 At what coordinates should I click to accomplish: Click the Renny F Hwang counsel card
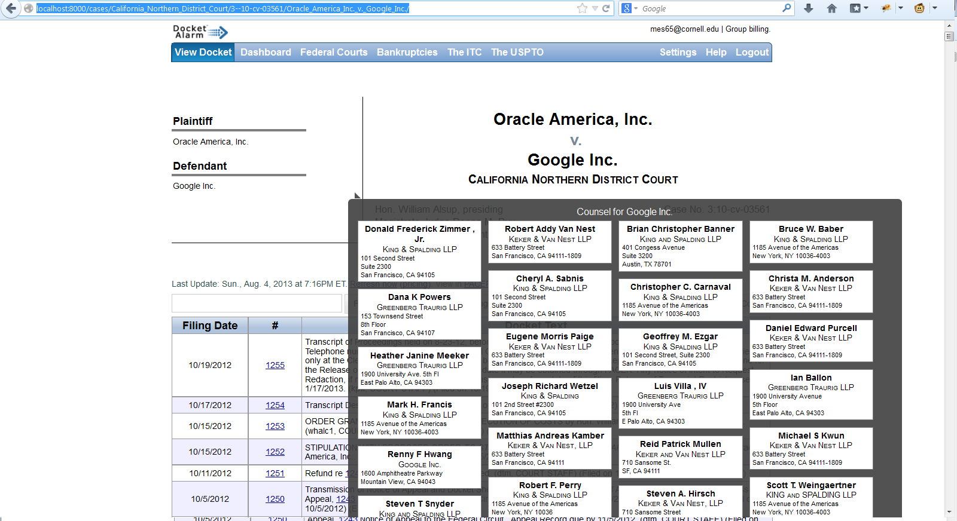(419, 467)
